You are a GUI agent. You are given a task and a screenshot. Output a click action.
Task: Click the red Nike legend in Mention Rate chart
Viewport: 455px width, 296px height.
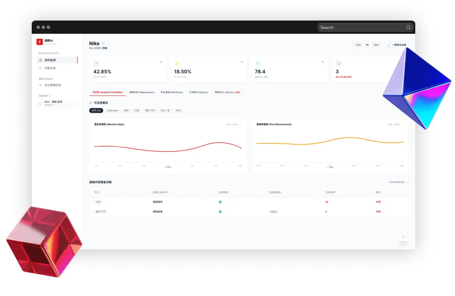[168, 167]
